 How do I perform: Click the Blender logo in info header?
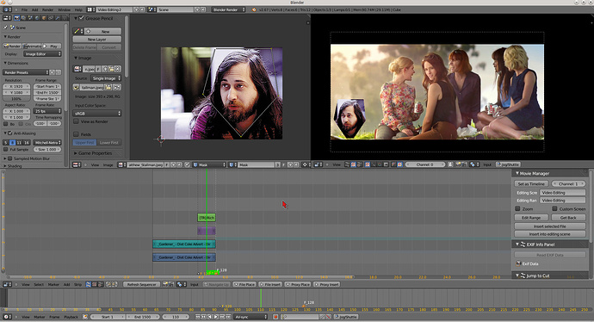coord(254,9)
